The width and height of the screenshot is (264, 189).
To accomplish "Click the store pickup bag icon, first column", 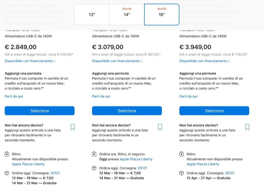I will pos(7,154).
